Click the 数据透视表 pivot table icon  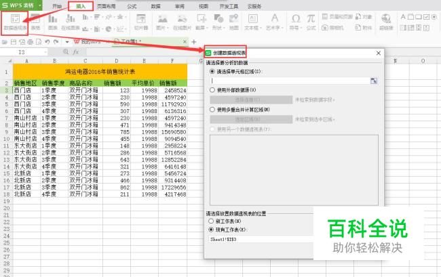coord(15,19)
